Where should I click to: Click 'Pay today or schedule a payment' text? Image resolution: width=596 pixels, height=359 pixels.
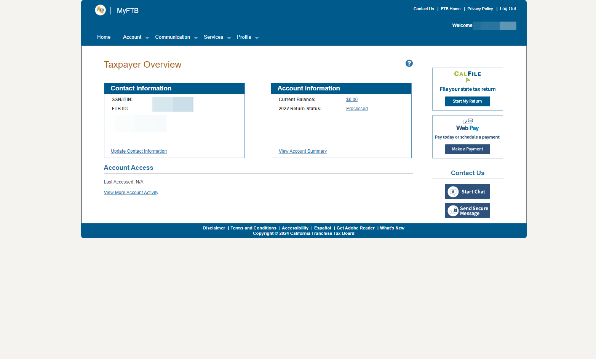point(467,137)
